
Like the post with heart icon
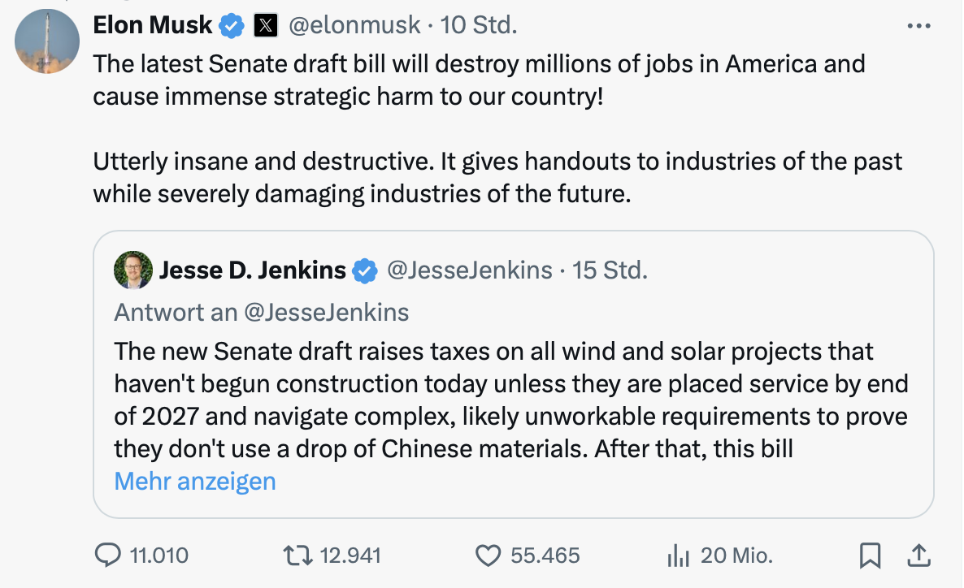pos(487,556)
